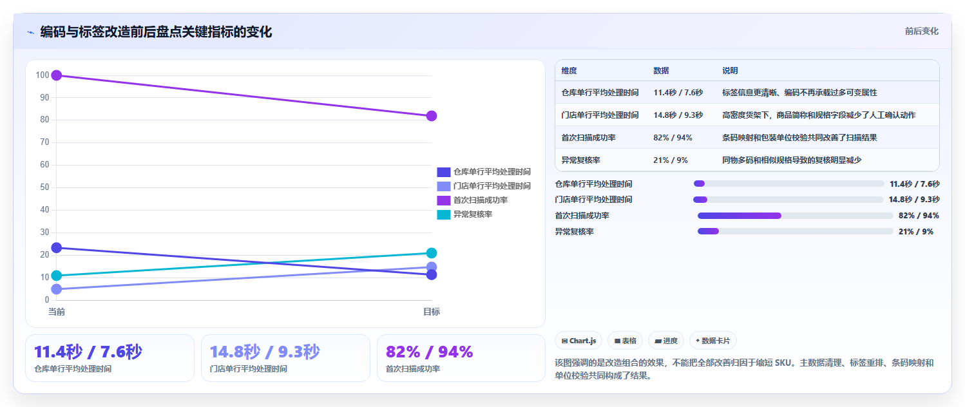This screenshot has height=407, width=965.
Task: Toggle 首次扫描成功率 legend swatch in chart
Action: (444, 200)
